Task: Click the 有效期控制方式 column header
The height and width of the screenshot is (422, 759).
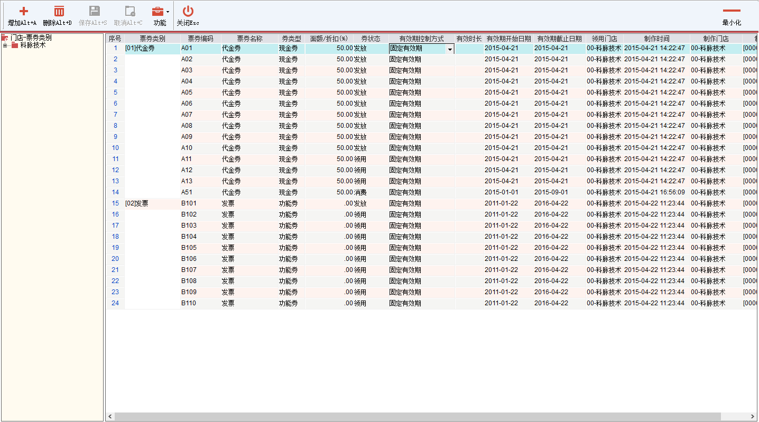Action: (422, 39)
